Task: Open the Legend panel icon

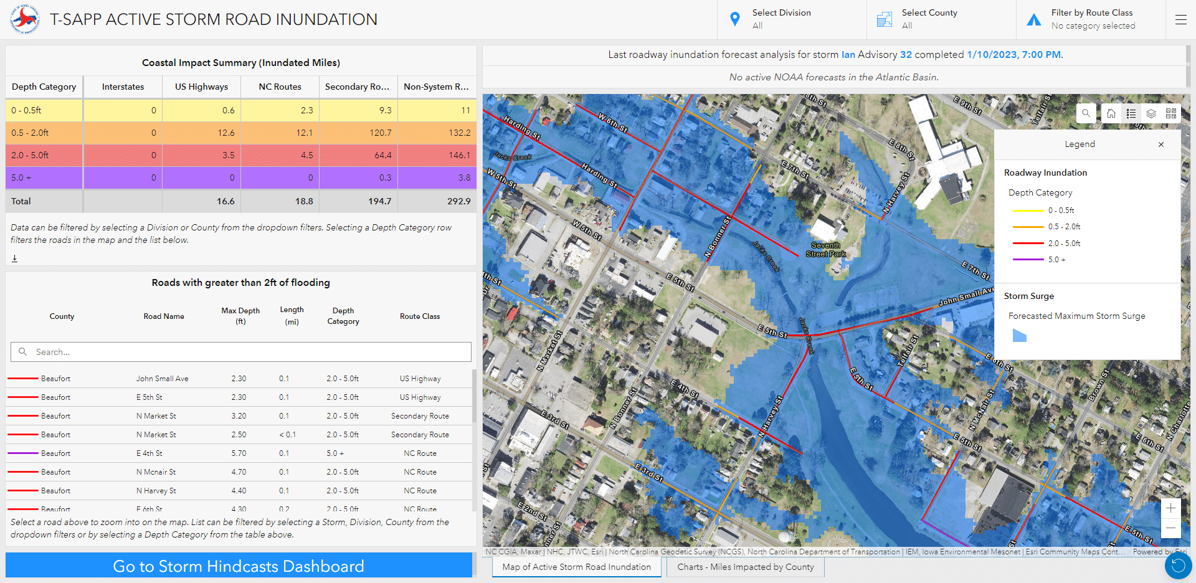Action: click(x=1132, y=113)
